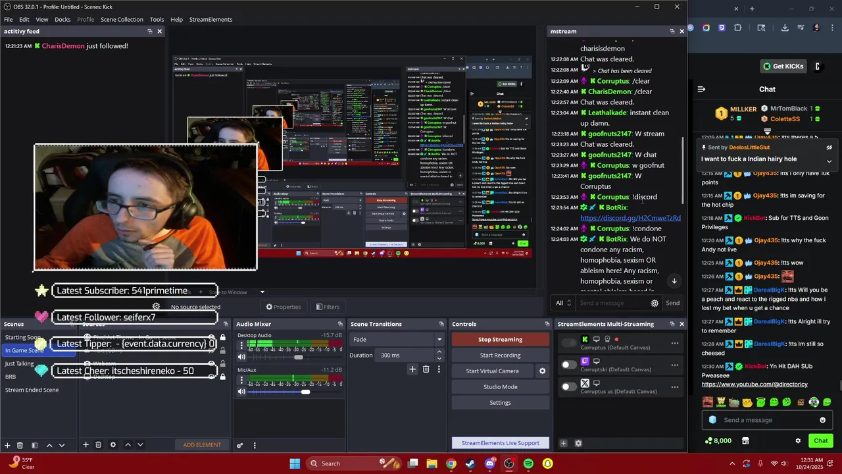
Task: Open Desktop Audio three-dot menu
Action: click(241, 345)
